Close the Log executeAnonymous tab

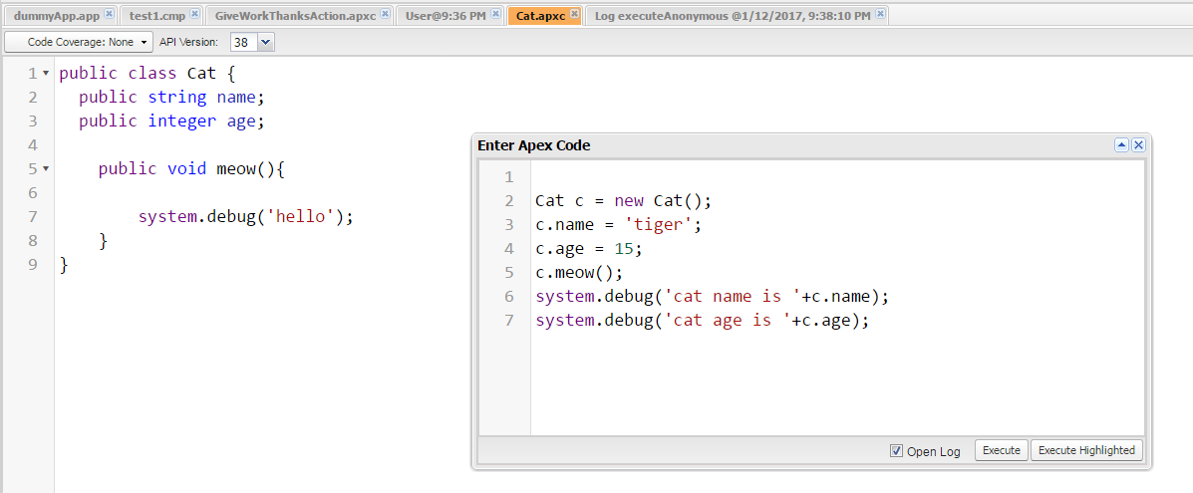tap(879, 15)
